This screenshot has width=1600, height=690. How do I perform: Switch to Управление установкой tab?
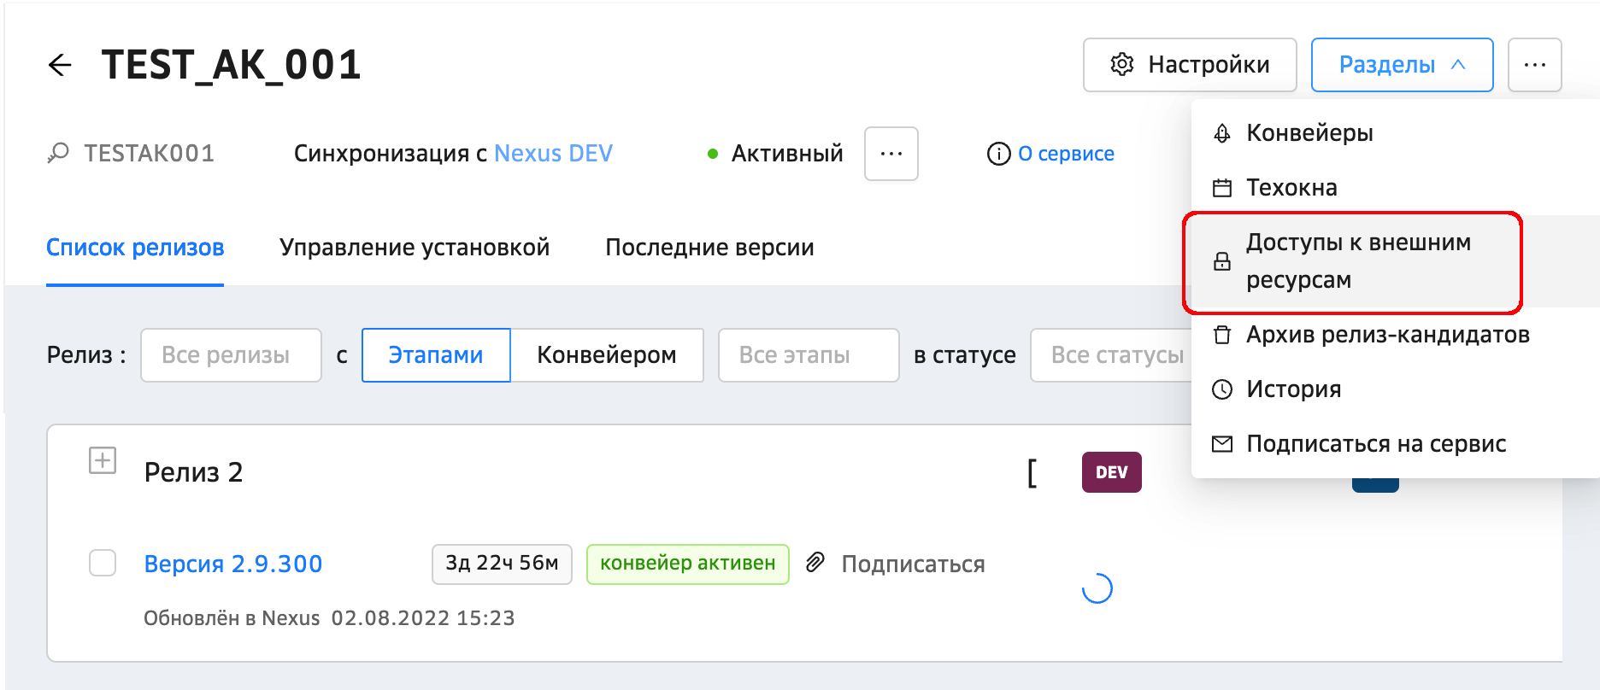tap(415, 248)
